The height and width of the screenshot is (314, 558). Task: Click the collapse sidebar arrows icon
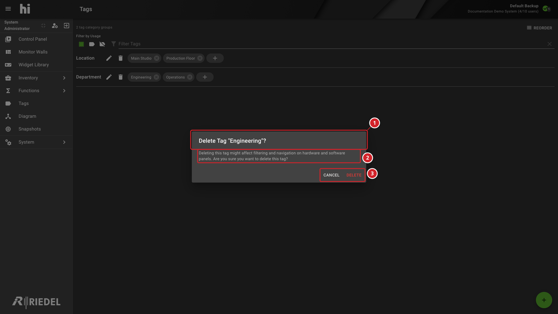click(43, 26)
